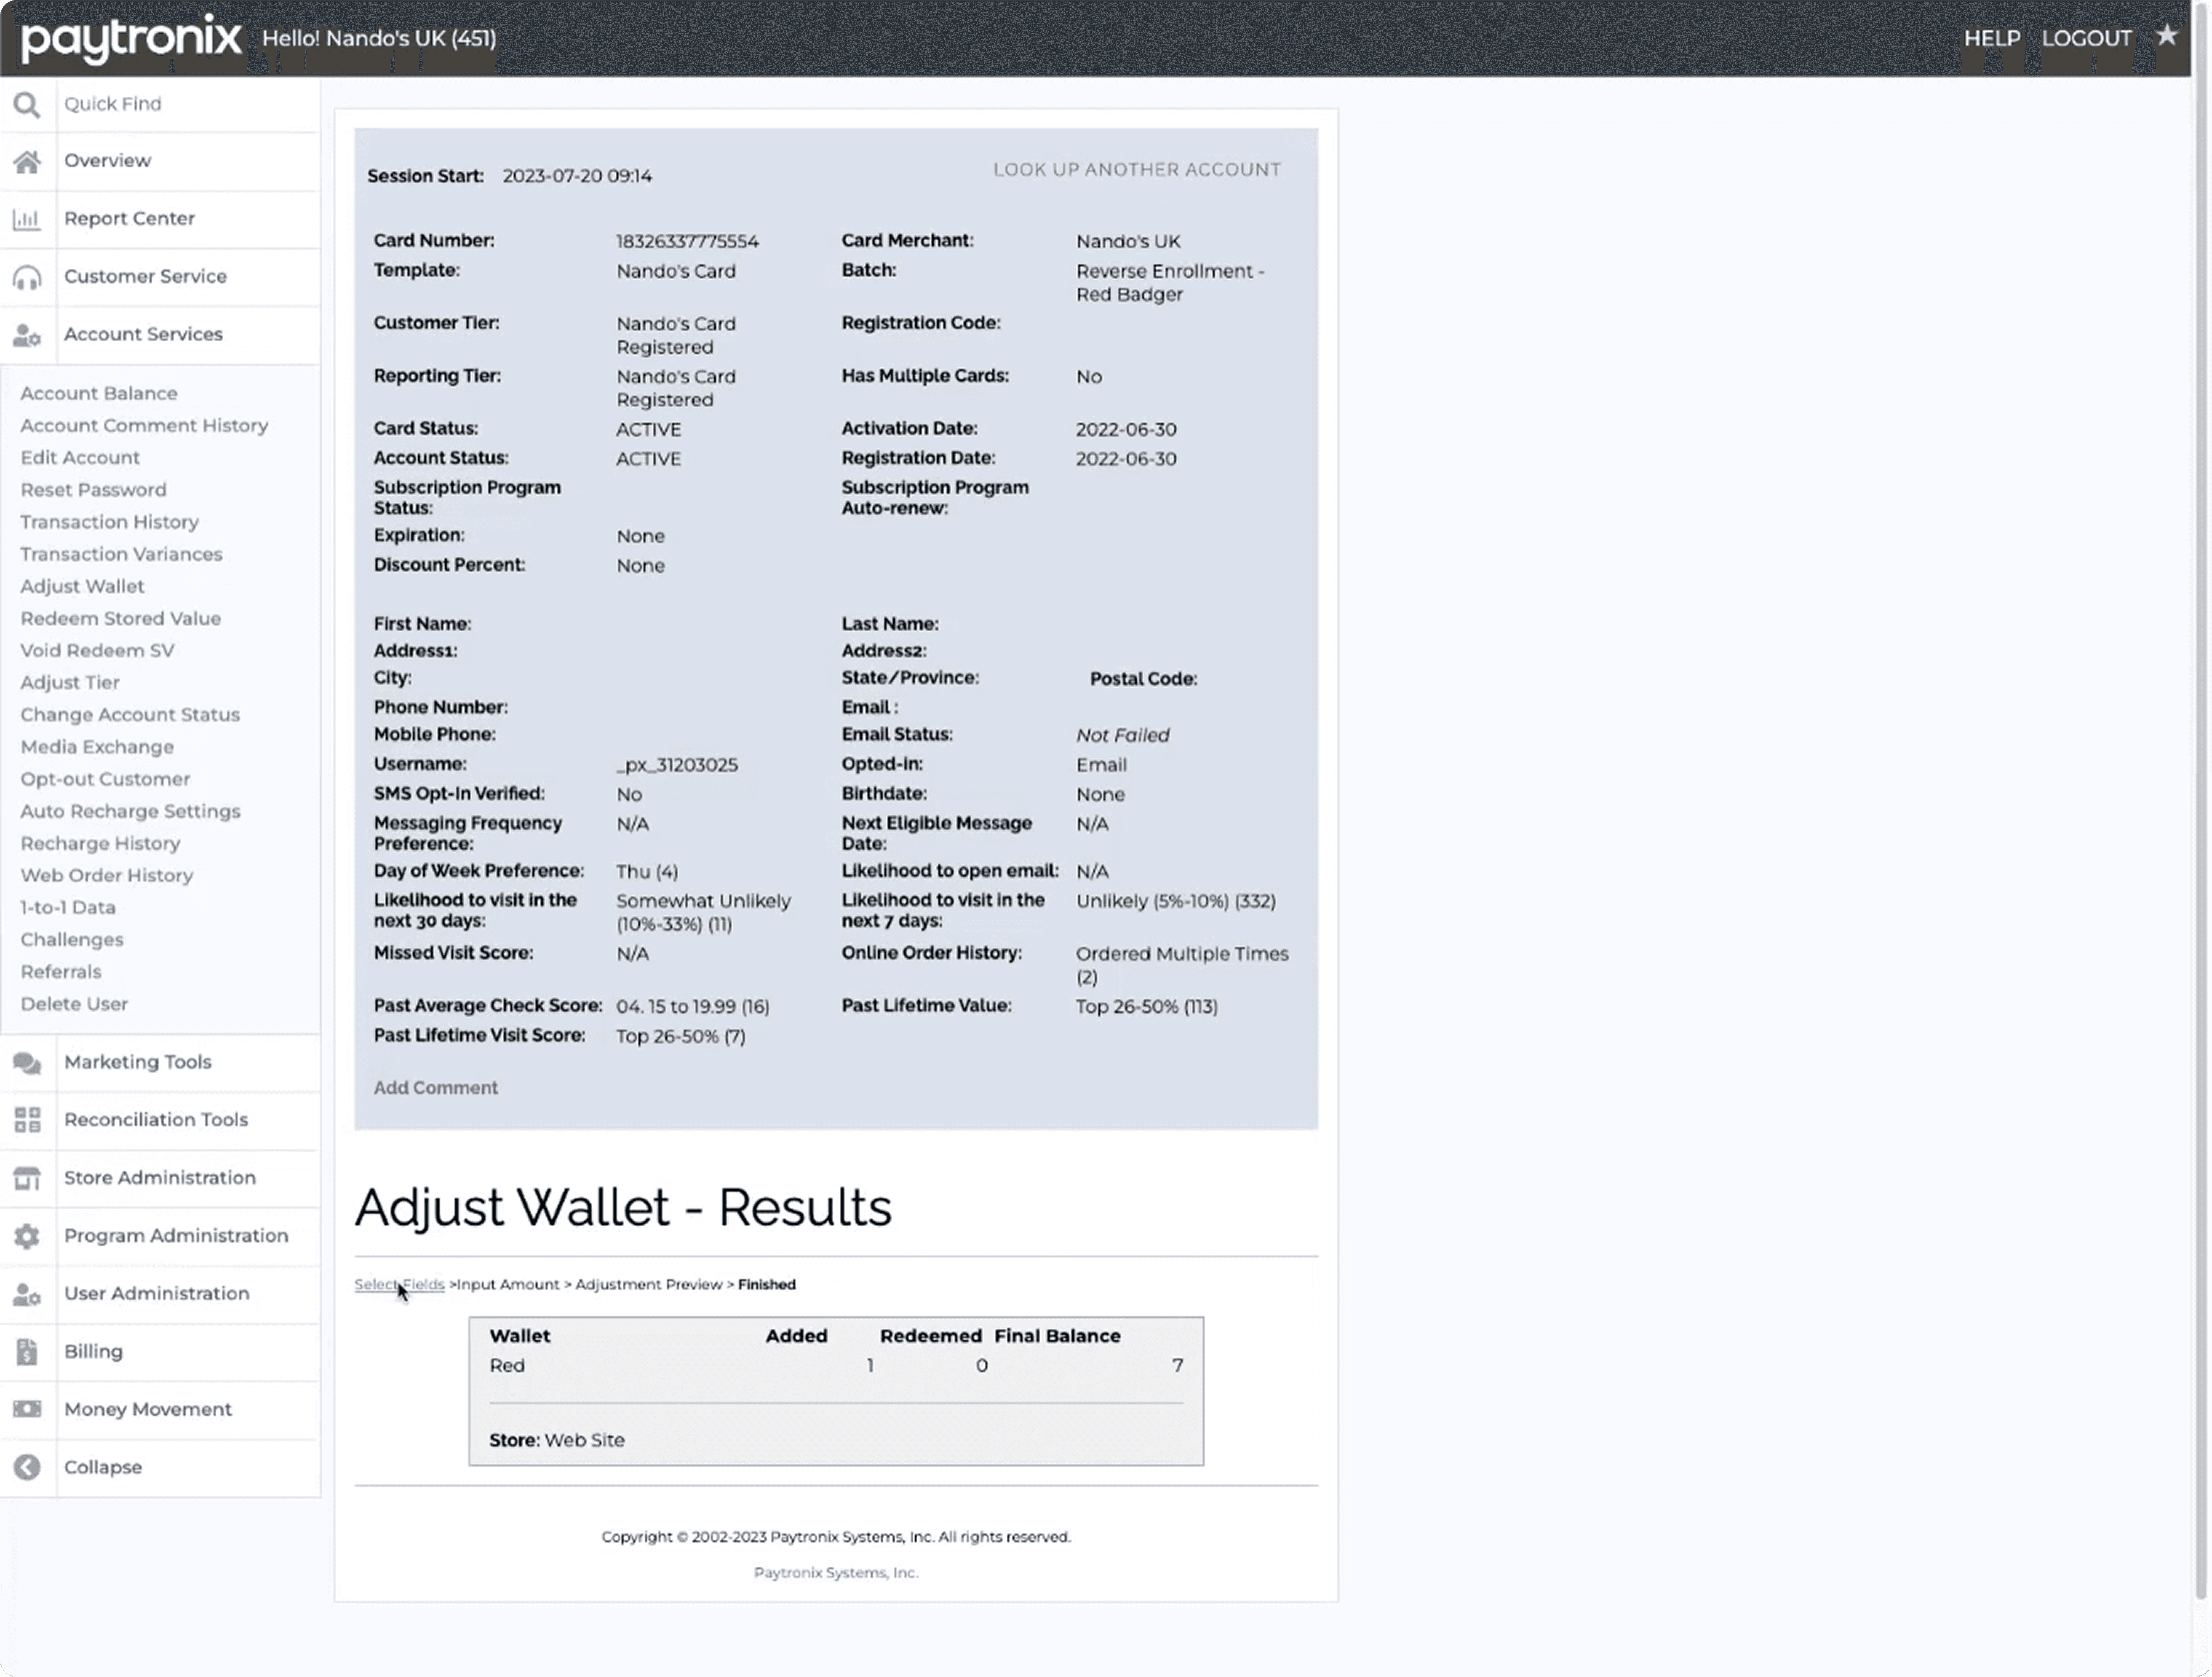The image size is (2212, 1677).
Task: Expand the User Administration menu section
Action: [156, 1294]
